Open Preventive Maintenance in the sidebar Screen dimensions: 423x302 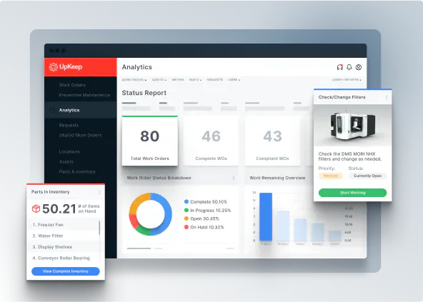[x=84, y=95]
